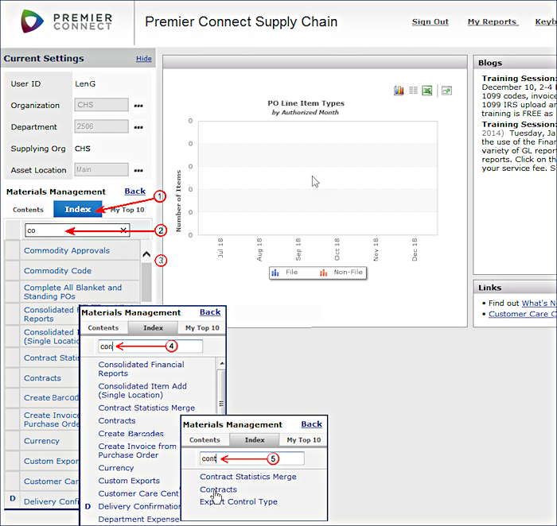Screen dimensions: 557x526
Task: Open Asset Location lookup ellipsis button
Action: pyautogui.click(x=138, y=170)
